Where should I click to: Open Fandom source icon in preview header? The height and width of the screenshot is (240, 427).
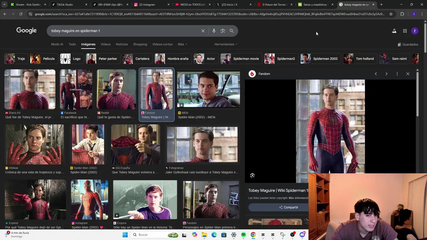tap(252, 74)
